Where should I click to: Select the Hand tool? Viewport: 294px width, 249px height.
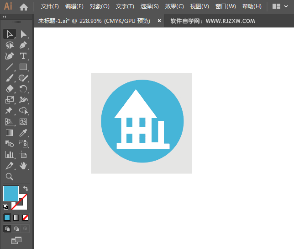pyautogui.click(x=24, y=166)
